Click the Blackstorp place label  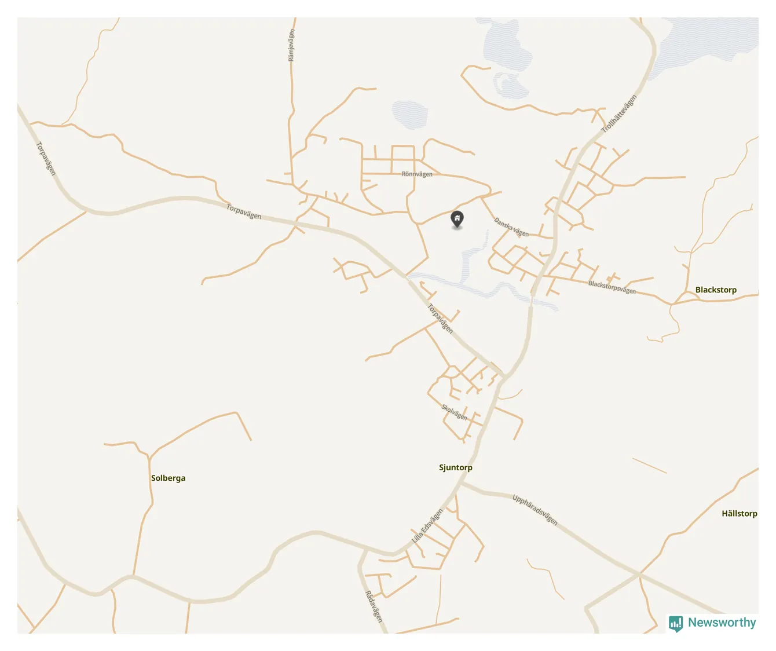pos(716,290)
